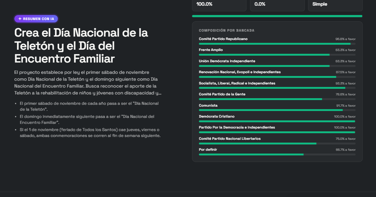Click the Demócrata Cristiano label

coord(217,116)
